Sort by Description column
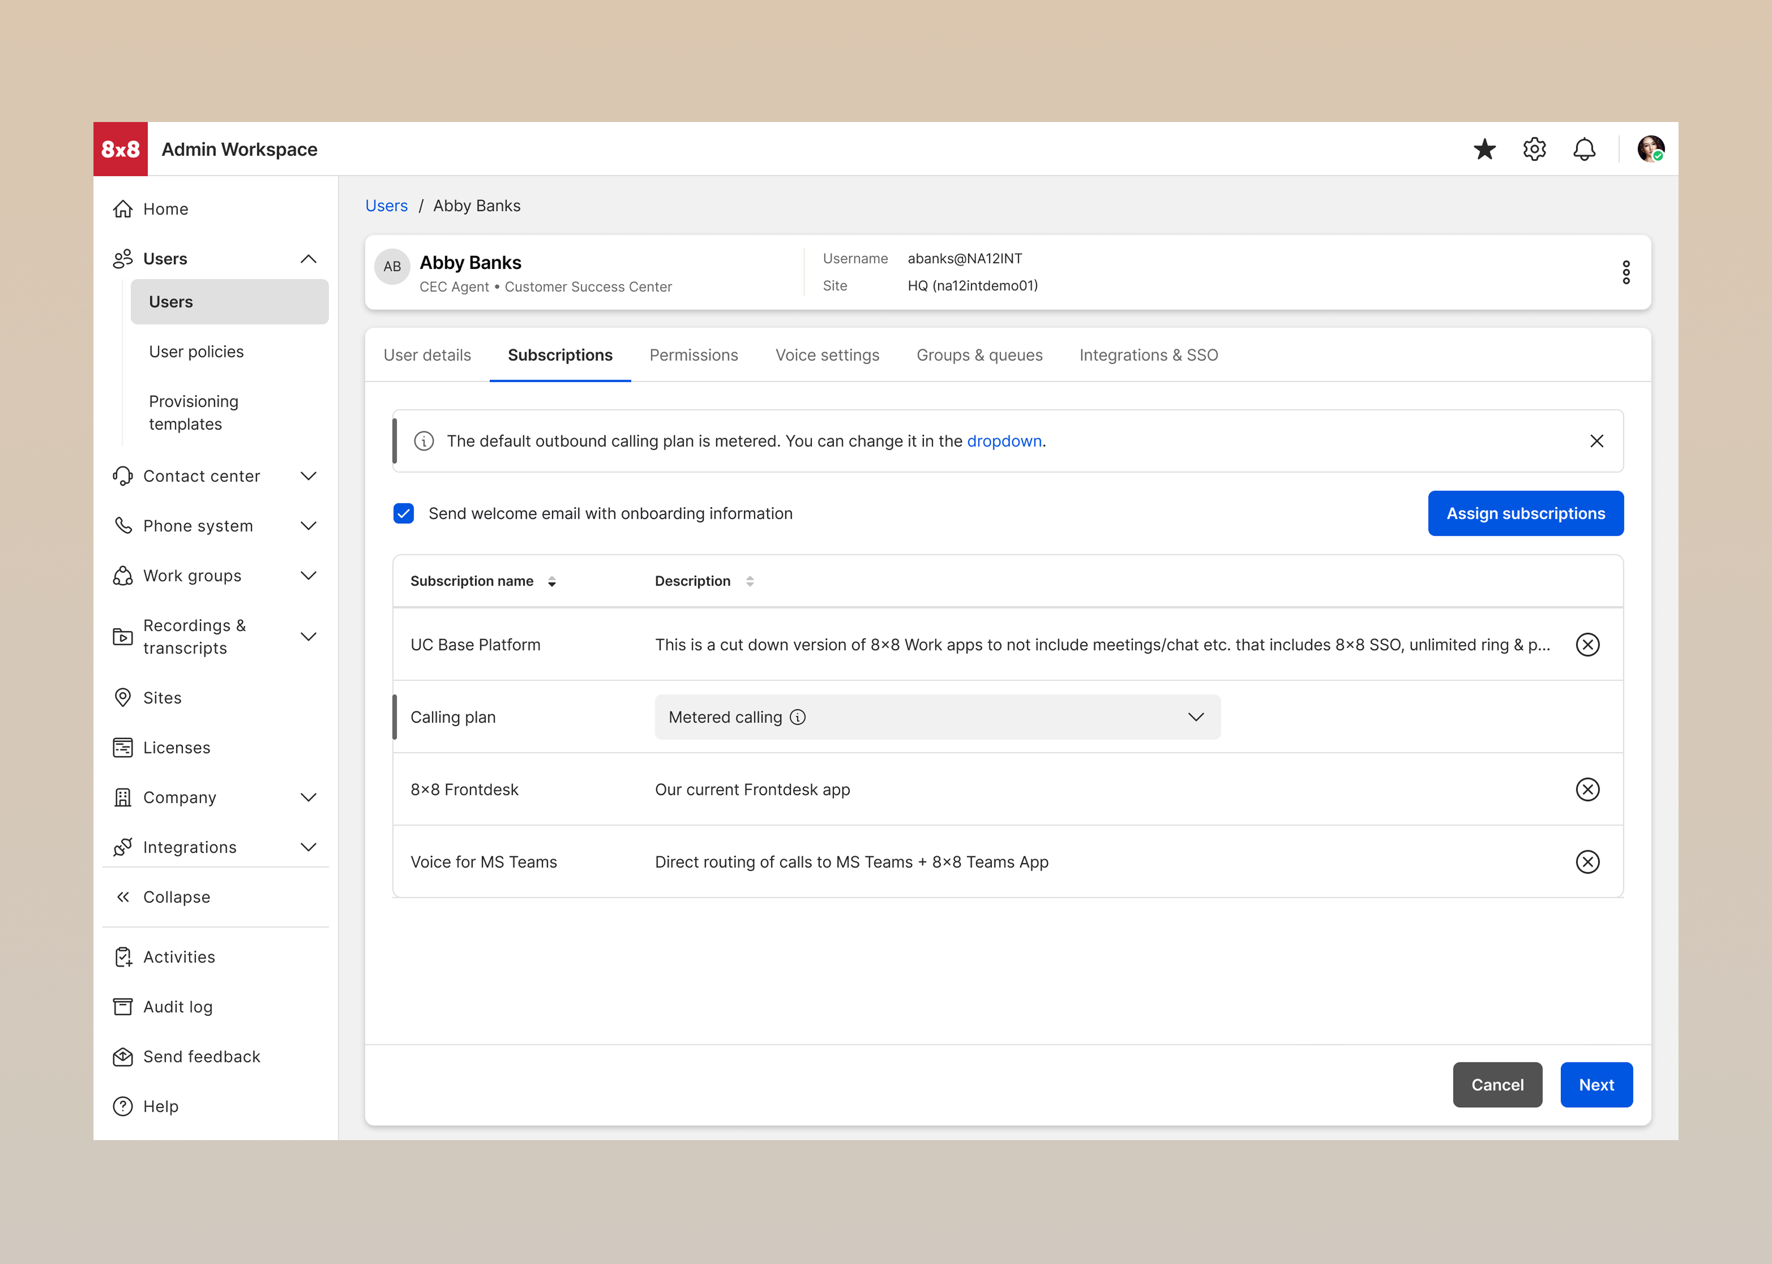 coord(750,581)
